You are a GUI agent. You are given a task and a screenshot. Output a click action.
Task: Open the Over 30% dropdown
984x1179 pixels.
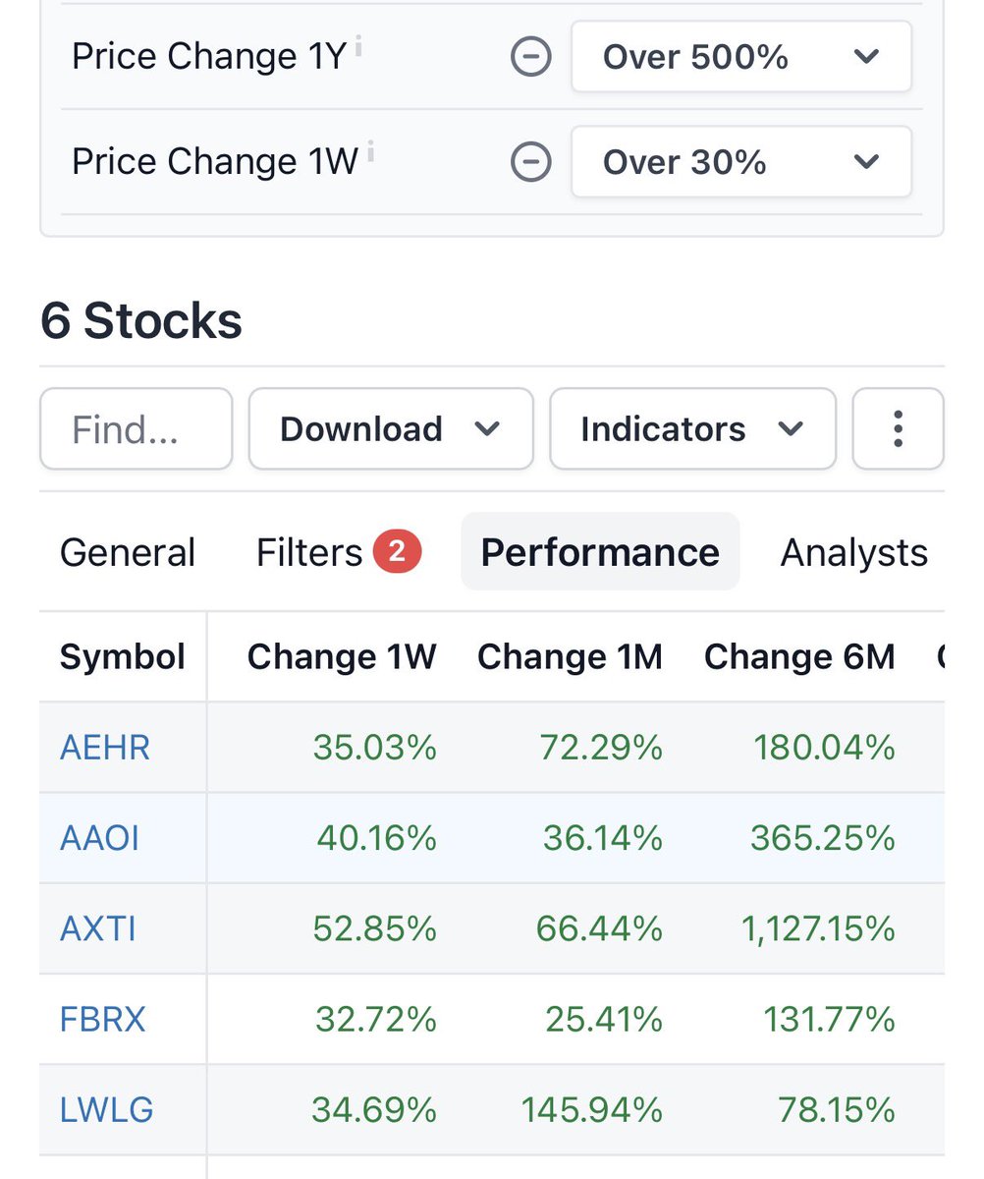[741, 162]
